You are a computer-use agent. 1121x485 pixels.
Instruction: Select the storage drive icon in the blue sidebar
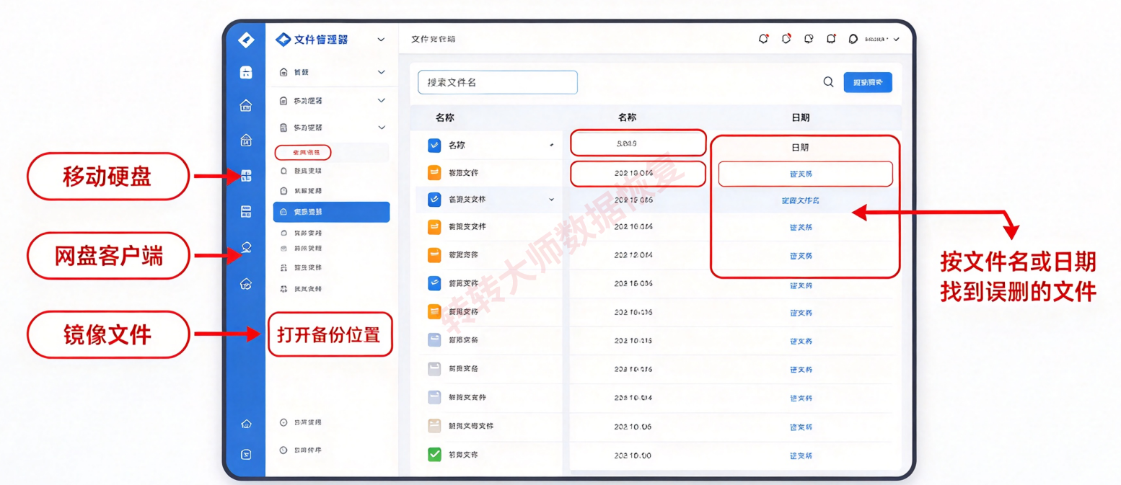[246, 211]
